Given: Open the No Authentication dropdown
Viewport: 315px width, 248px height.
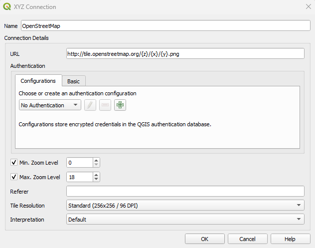Looking at the screenshot, I should click(x=50, y=105).
